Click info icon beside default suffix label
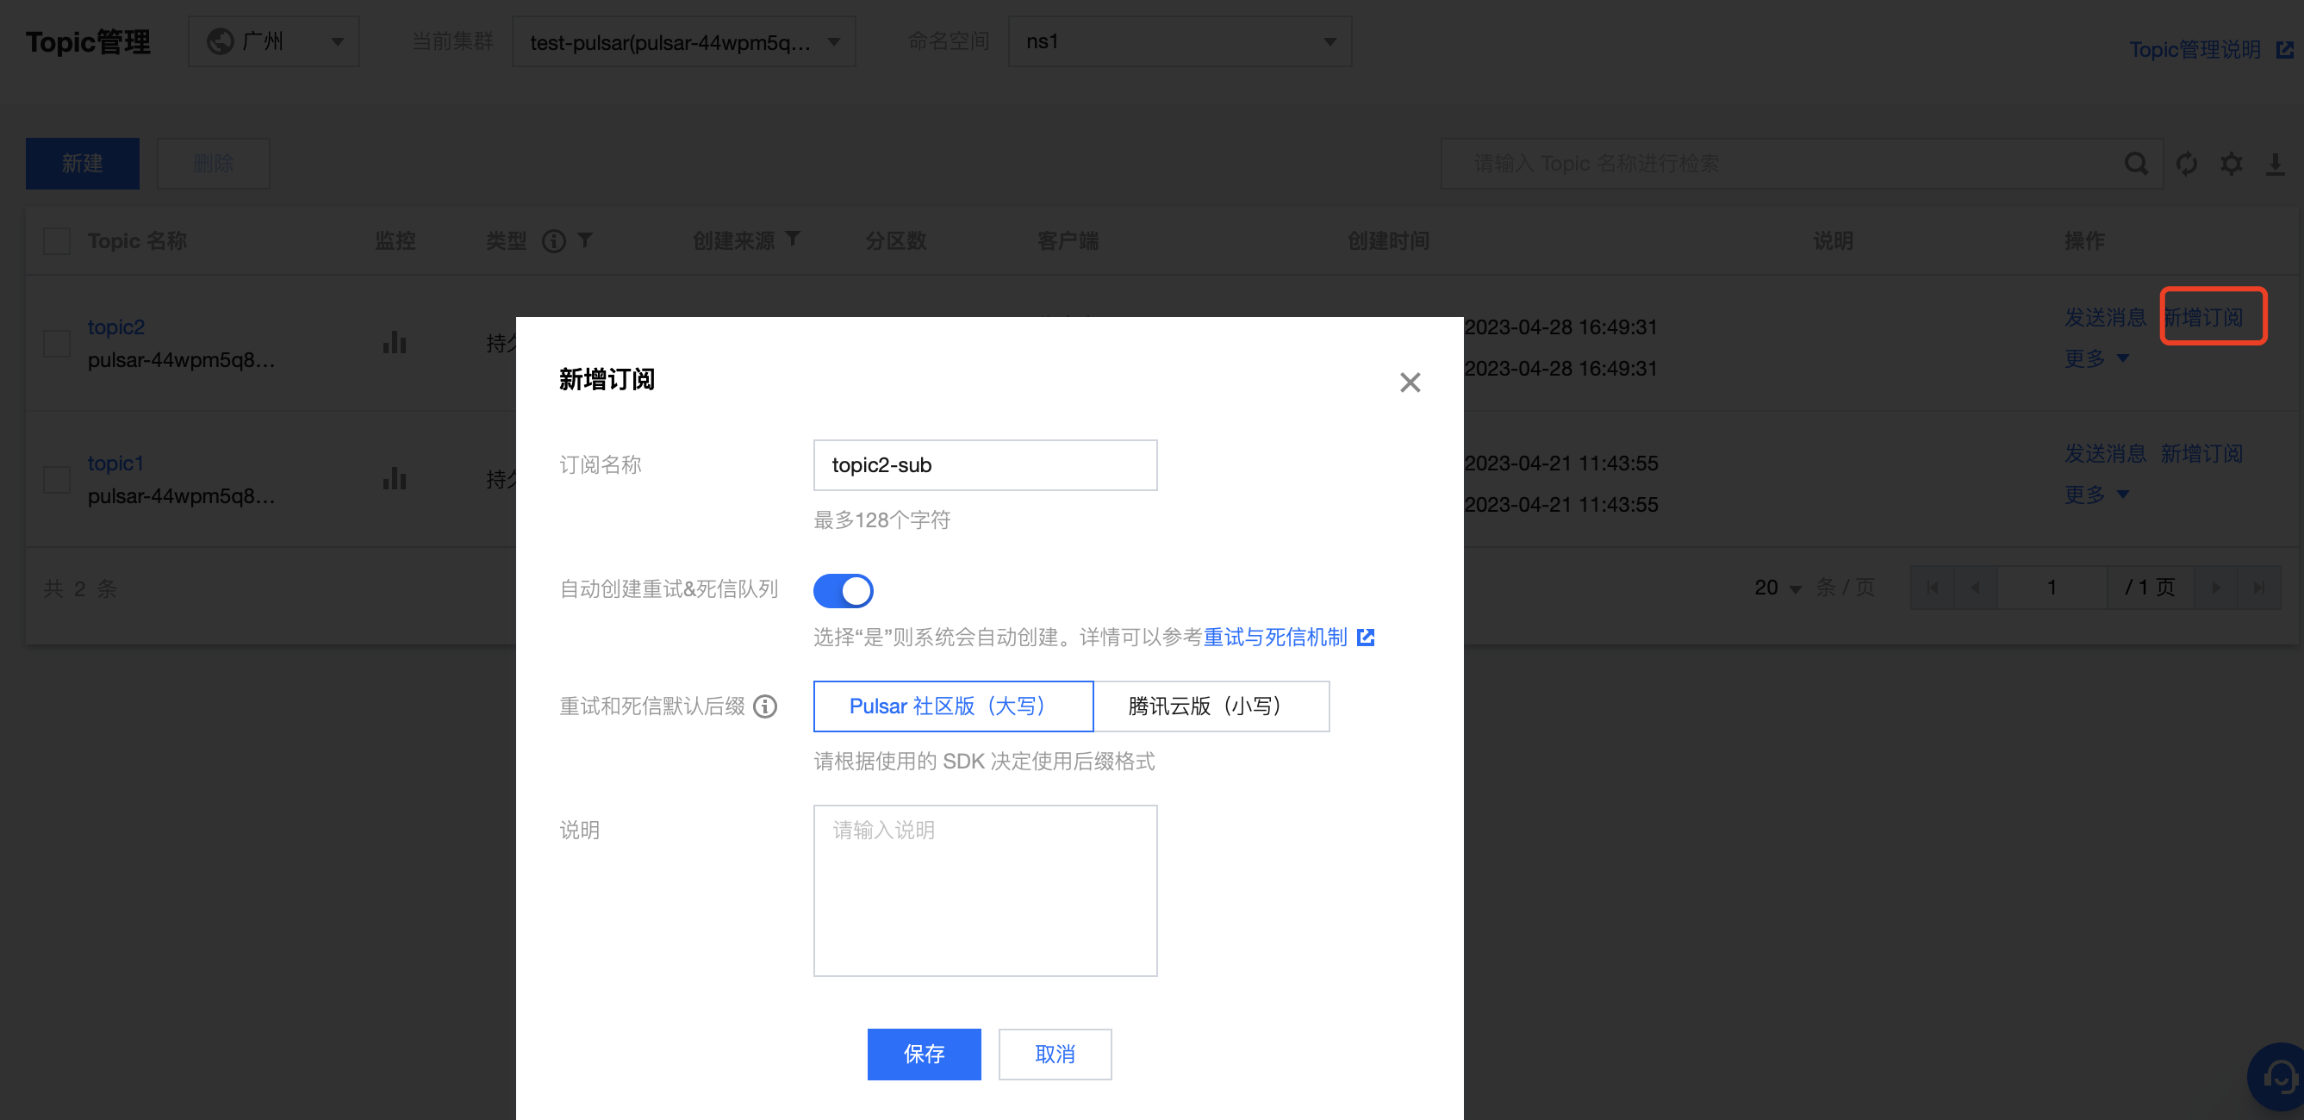The height and width of the screenshot is (1120, 2304). pos(765,706)
